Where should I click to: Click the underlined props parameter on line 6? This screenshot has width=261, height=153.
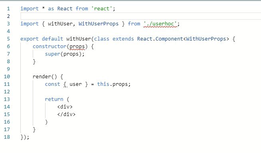coord(77,47)
